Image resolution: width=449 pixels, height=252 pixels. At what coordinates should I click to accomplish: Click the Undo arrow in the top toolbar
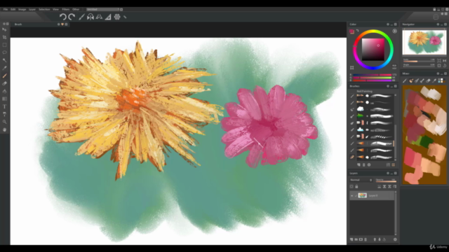pos(62,17)
